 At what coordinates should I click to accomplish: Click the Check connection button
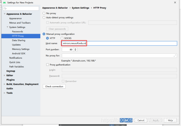(54, 86)
